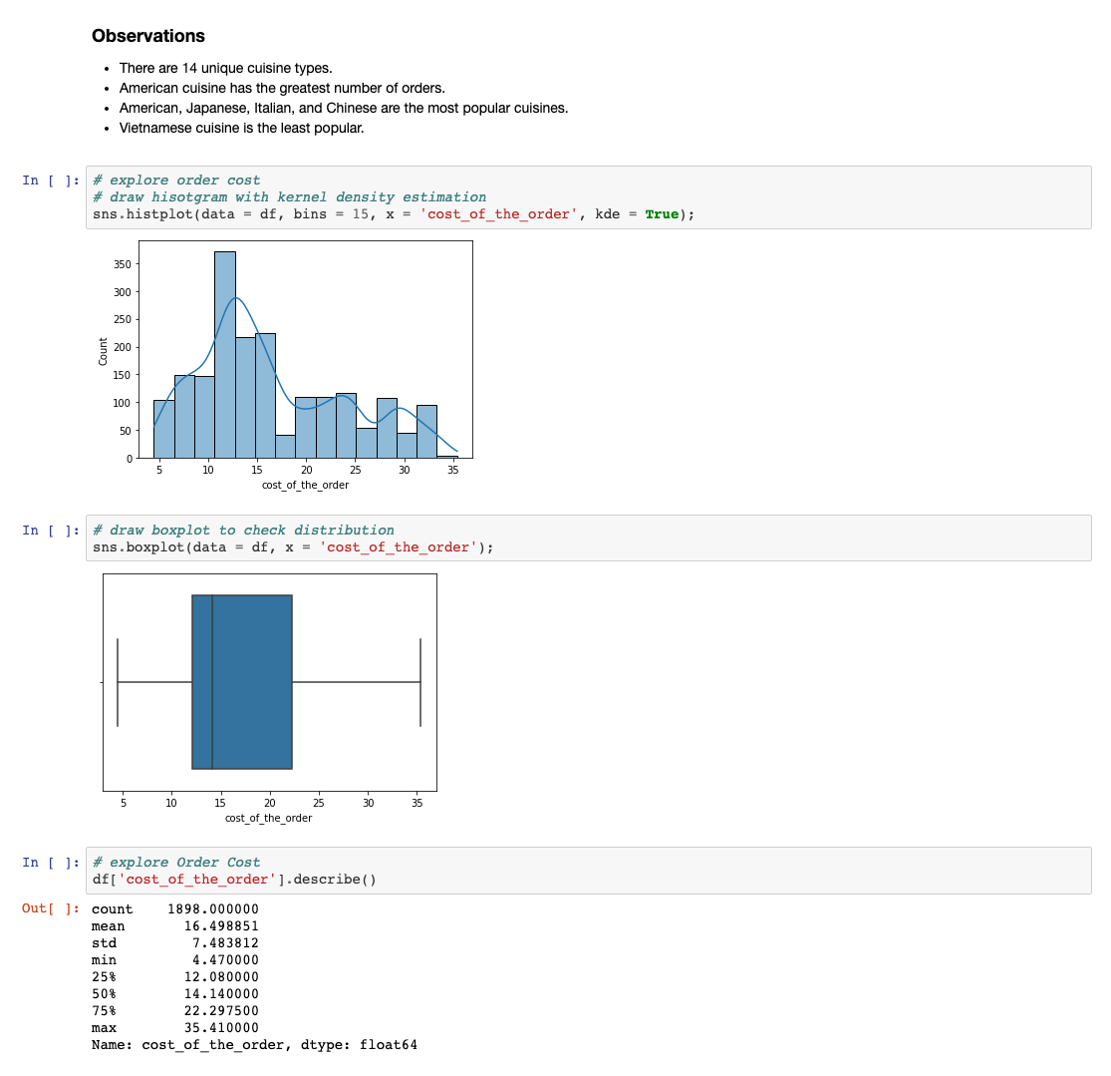Click the Observations heading

[x=147, y=36]
